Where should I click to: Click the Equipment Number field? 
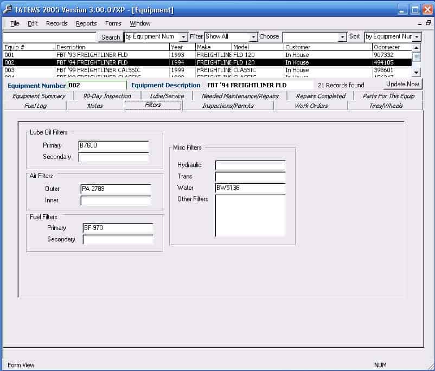97,85
